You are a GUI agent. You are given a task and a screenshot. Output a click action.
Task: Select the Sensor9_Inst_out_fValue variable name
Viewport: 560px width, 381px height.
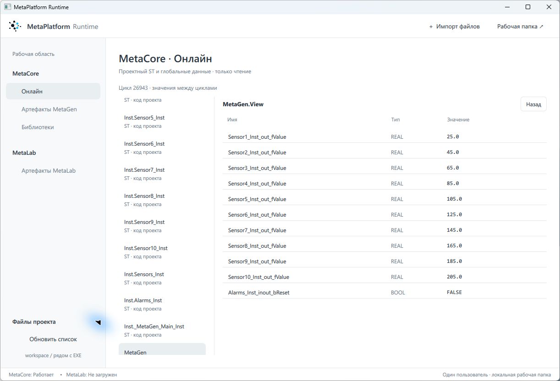pyautogui.click(x=257, y=261)
